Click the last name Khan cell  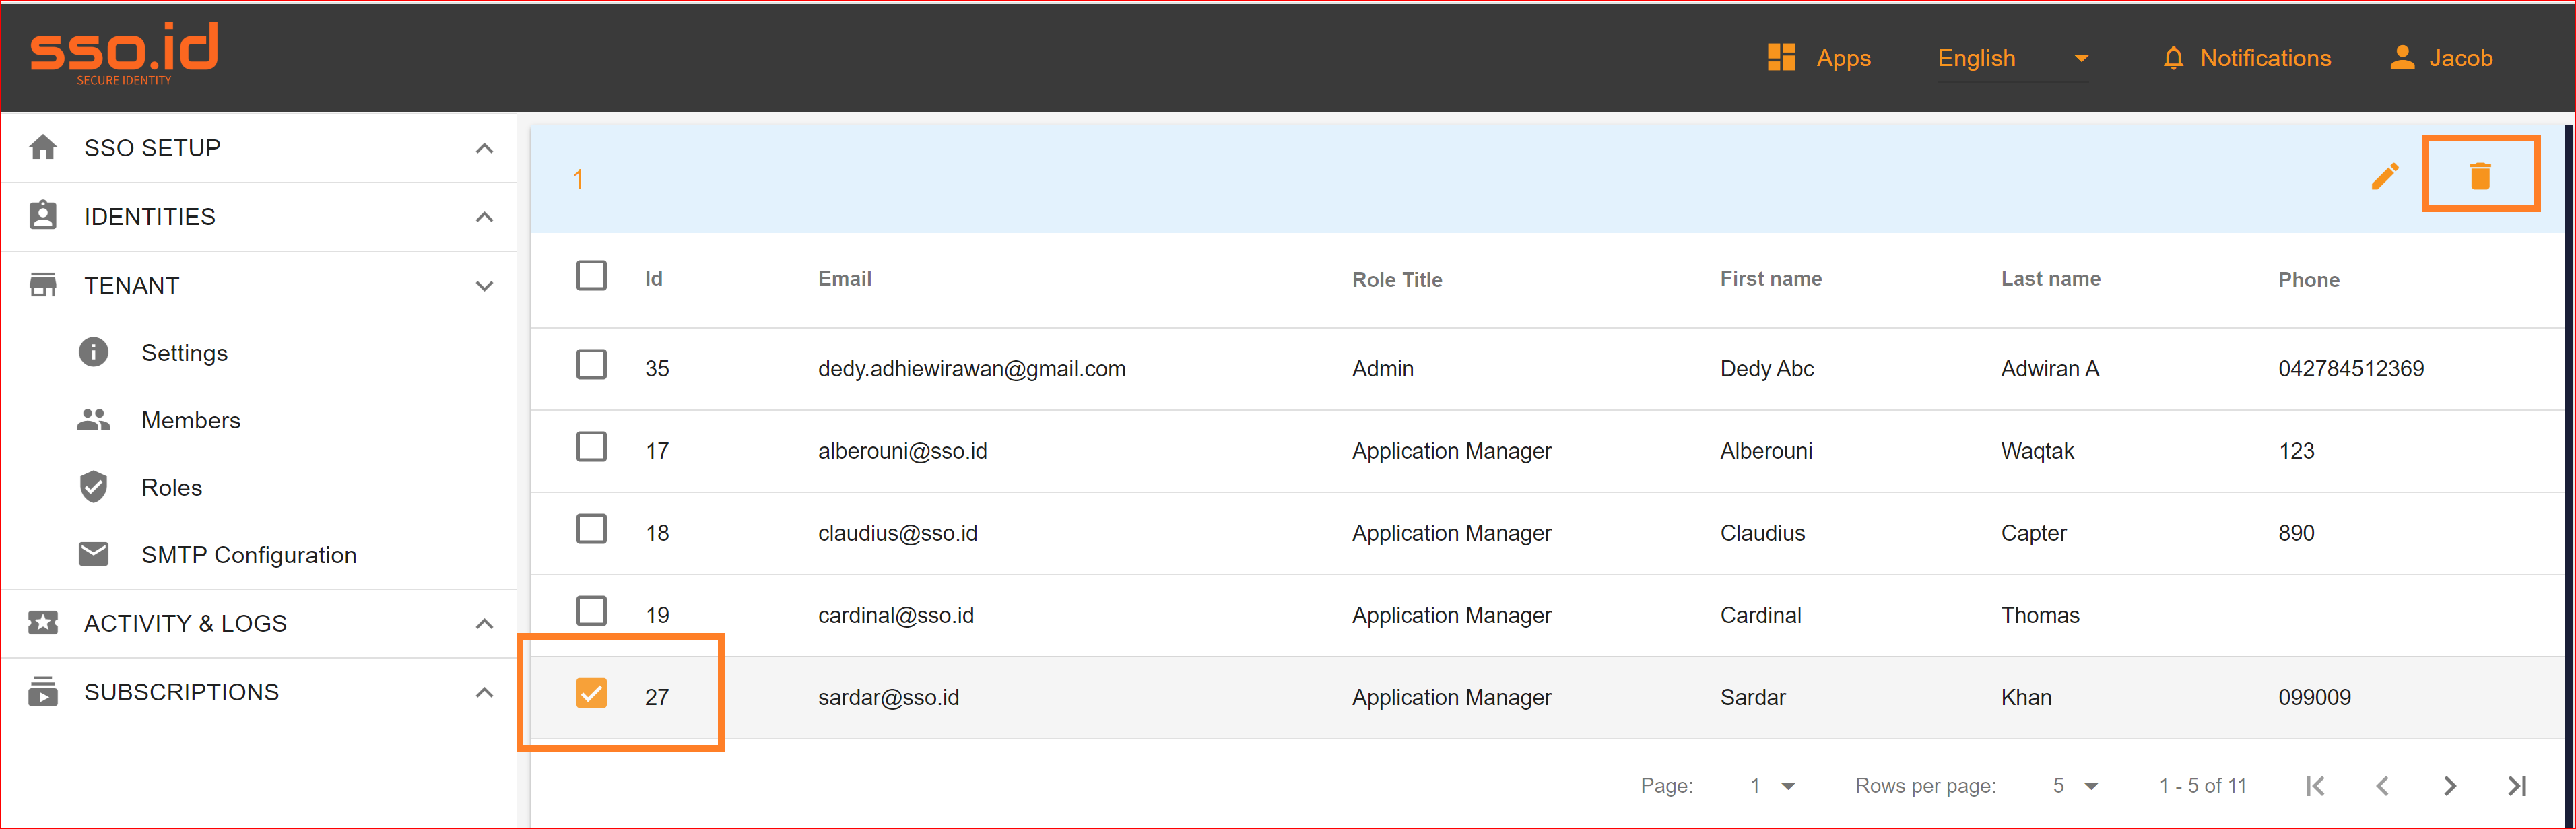click(x=2026, y=698)
